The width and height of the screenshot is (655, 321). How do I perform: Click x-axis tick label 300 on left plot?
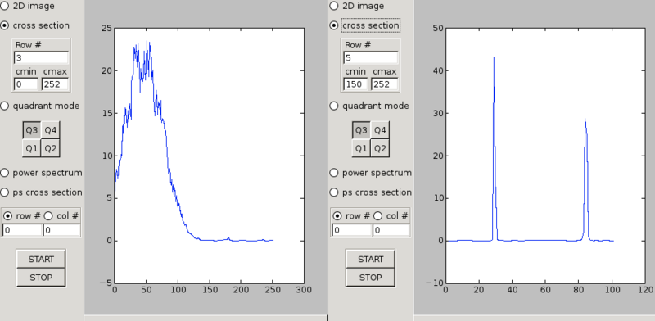304,290
